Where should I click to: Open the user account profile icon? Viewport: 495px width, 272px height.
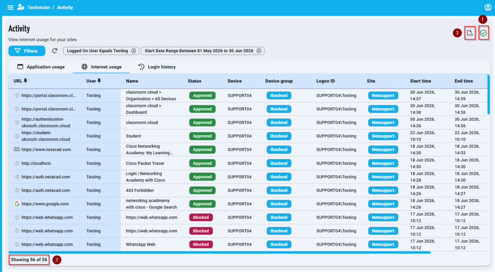tap(488, 7)
